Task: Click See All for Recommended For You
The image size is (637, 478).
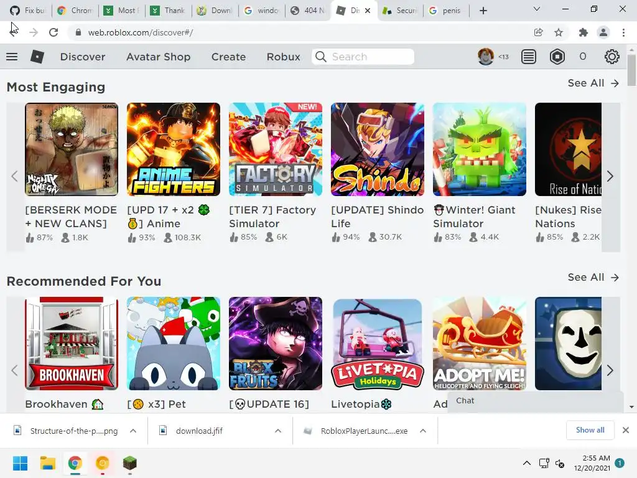Action: [x=593, y=278]
